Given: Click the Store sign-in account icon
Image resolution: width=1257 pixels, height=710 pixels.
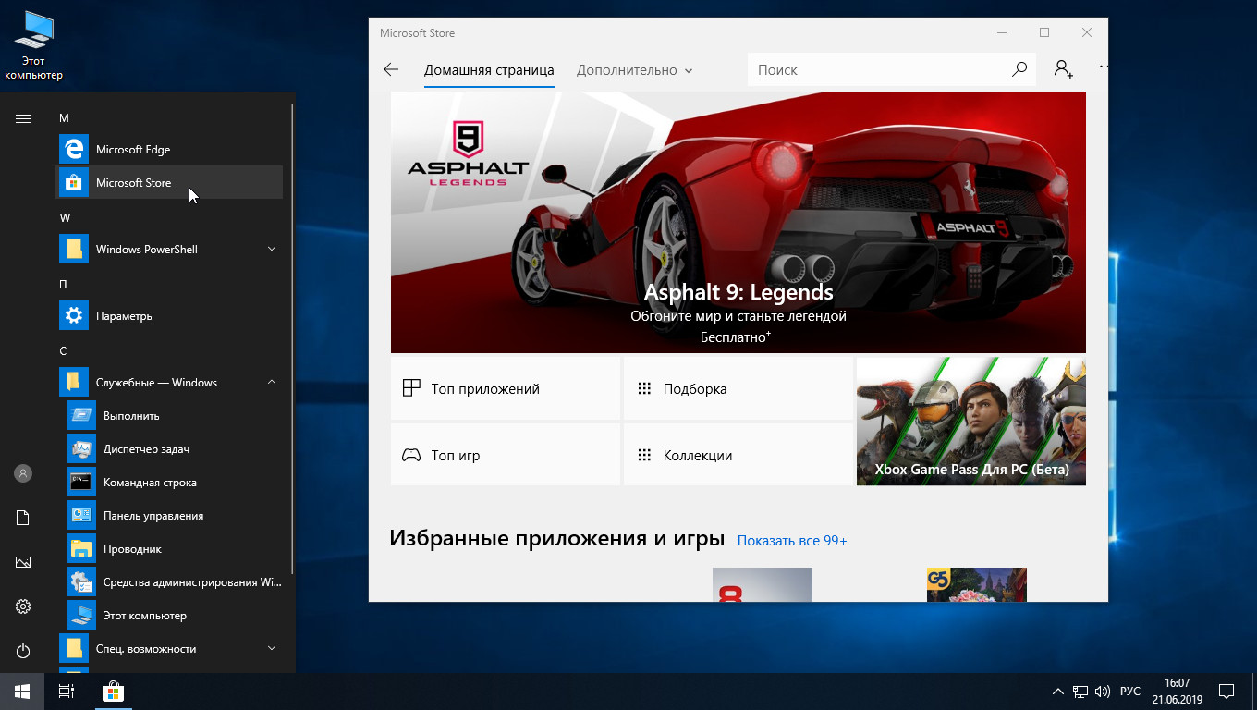Looking at the screenshot, I should [x=1063, y=69].
